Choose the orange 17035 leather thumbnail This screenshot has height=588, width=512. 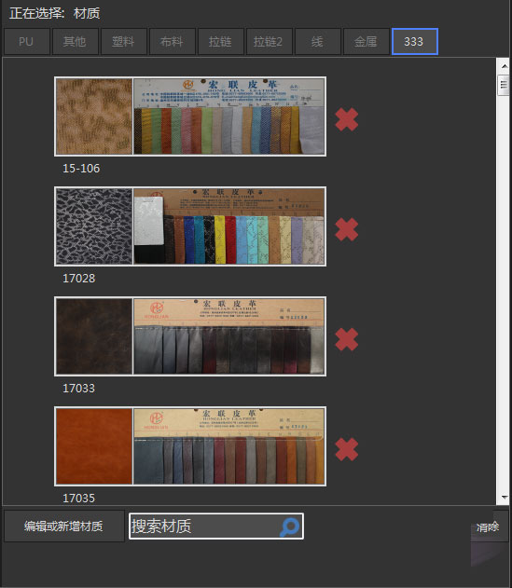click(94, 445)
